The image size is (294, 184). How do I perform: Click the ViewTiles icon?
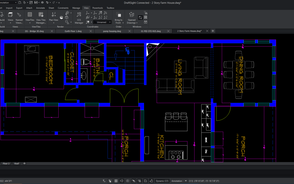[x=30, y=15]
